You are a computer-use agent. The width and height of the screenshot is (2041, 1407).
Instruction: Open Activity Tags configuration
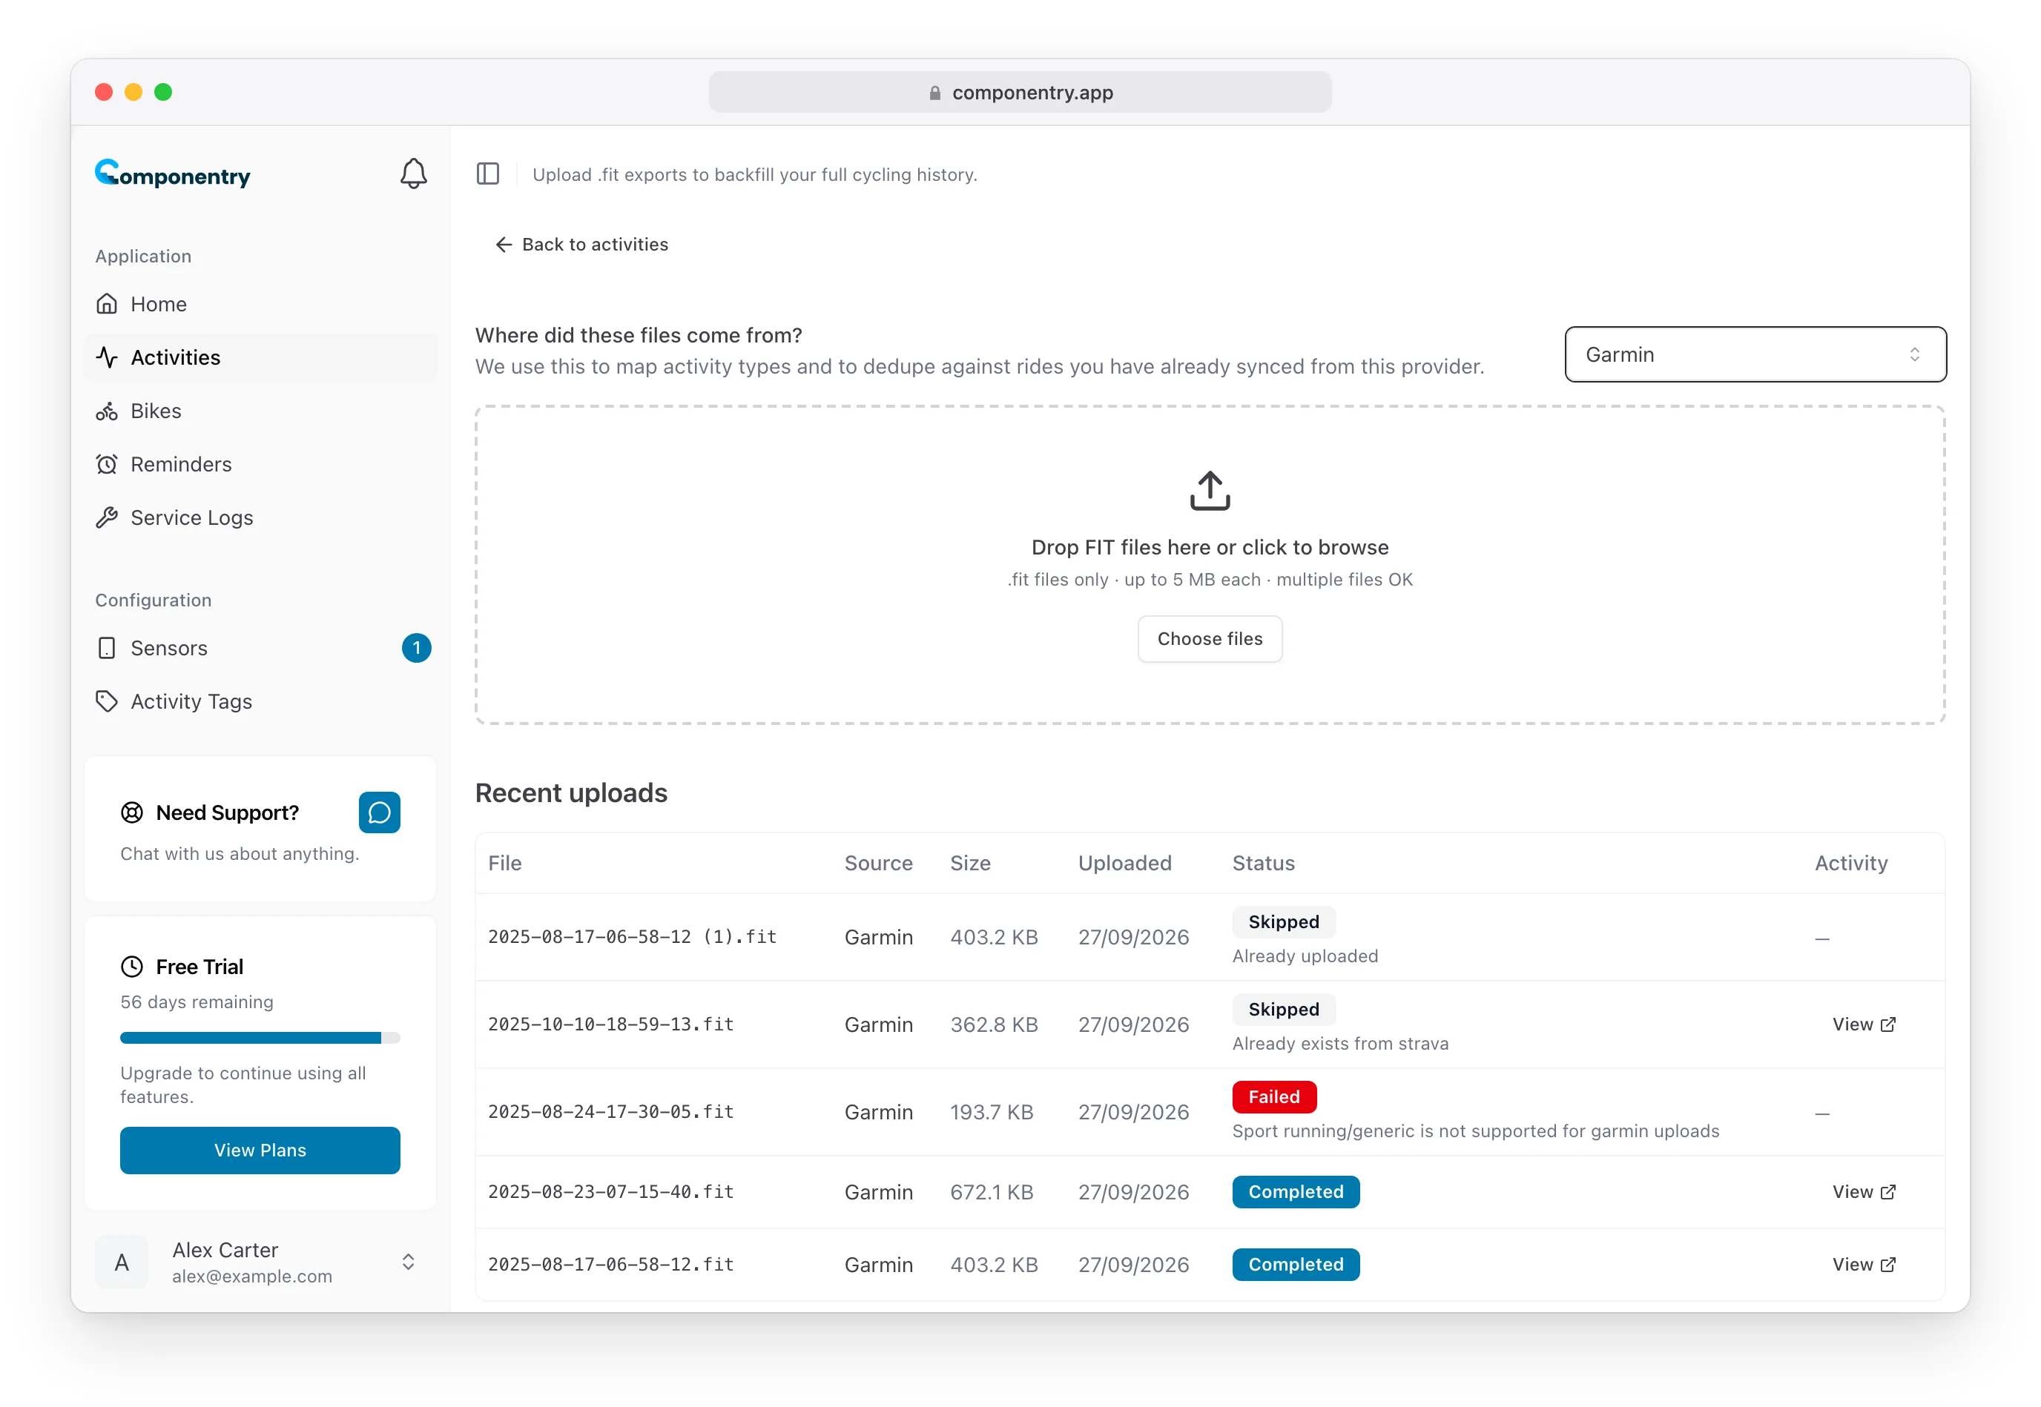(x=260, y=701)
